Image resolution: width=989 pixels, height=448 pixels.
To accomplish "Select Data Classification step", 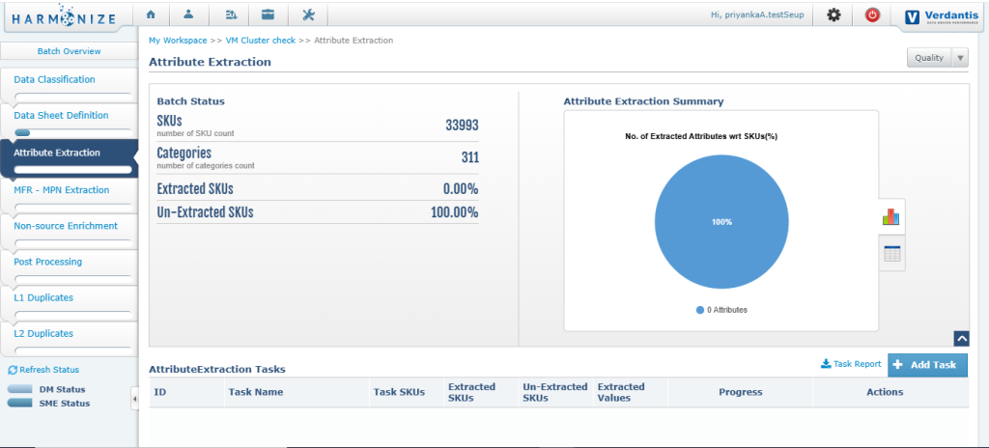I will (x=54, y=79).
